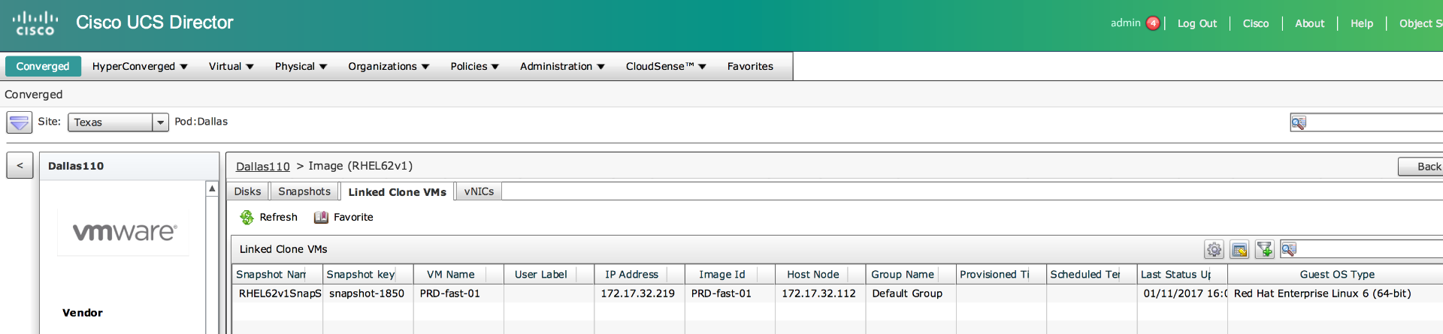1443x334 pixels.
Task: Collapse the Dallas110 side panel
Action: pos(20,166)
